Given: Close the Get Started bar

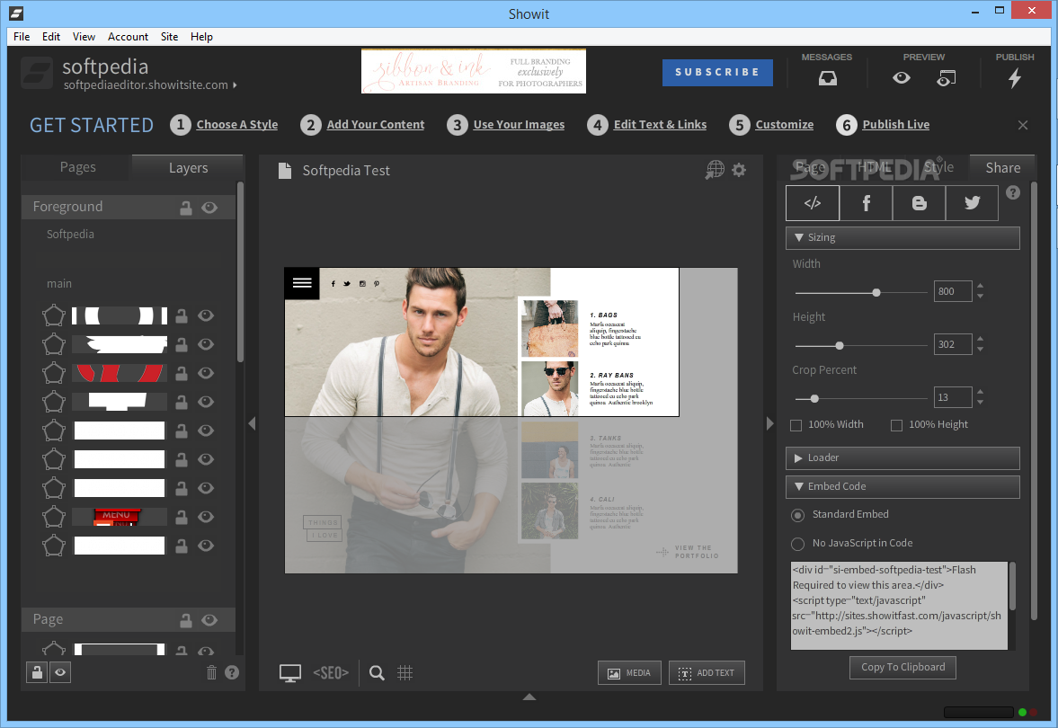Looking at the screenshot, I should [x=1023, y=125].
